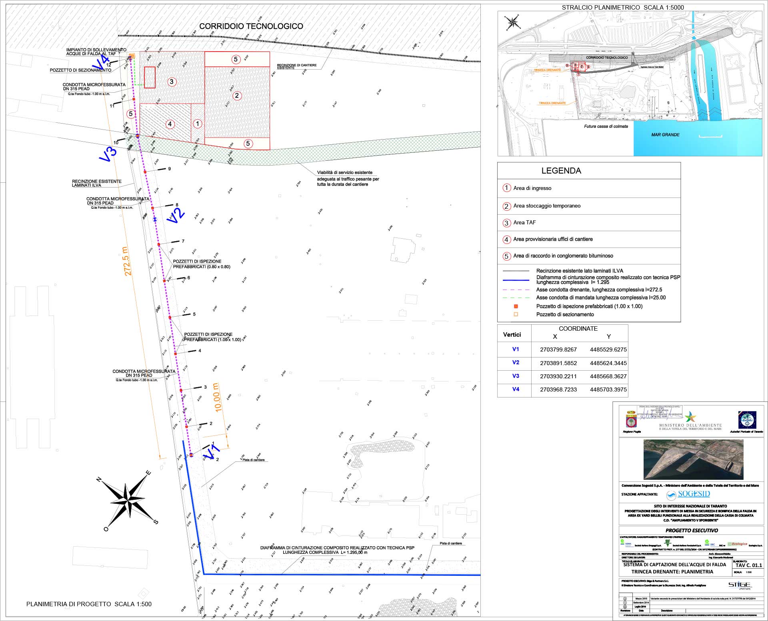
Task: Click circled 3 in the plan's TAF area
Action: (172, 82)
